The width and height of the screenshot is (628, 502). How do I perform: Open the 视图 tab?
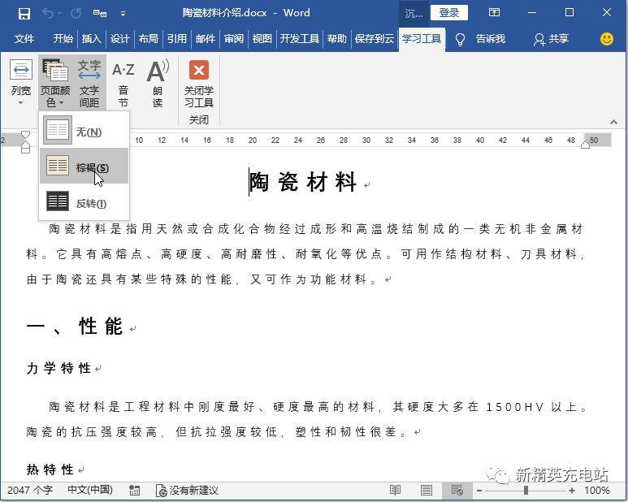(x=262, y=39)
